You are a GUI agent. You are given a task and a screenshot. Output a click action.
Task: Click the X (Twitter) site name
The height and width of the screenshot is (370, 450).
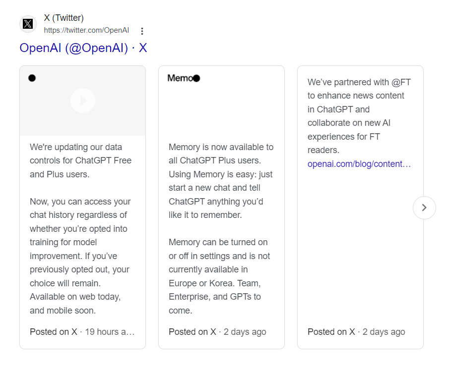pos(64,18)
